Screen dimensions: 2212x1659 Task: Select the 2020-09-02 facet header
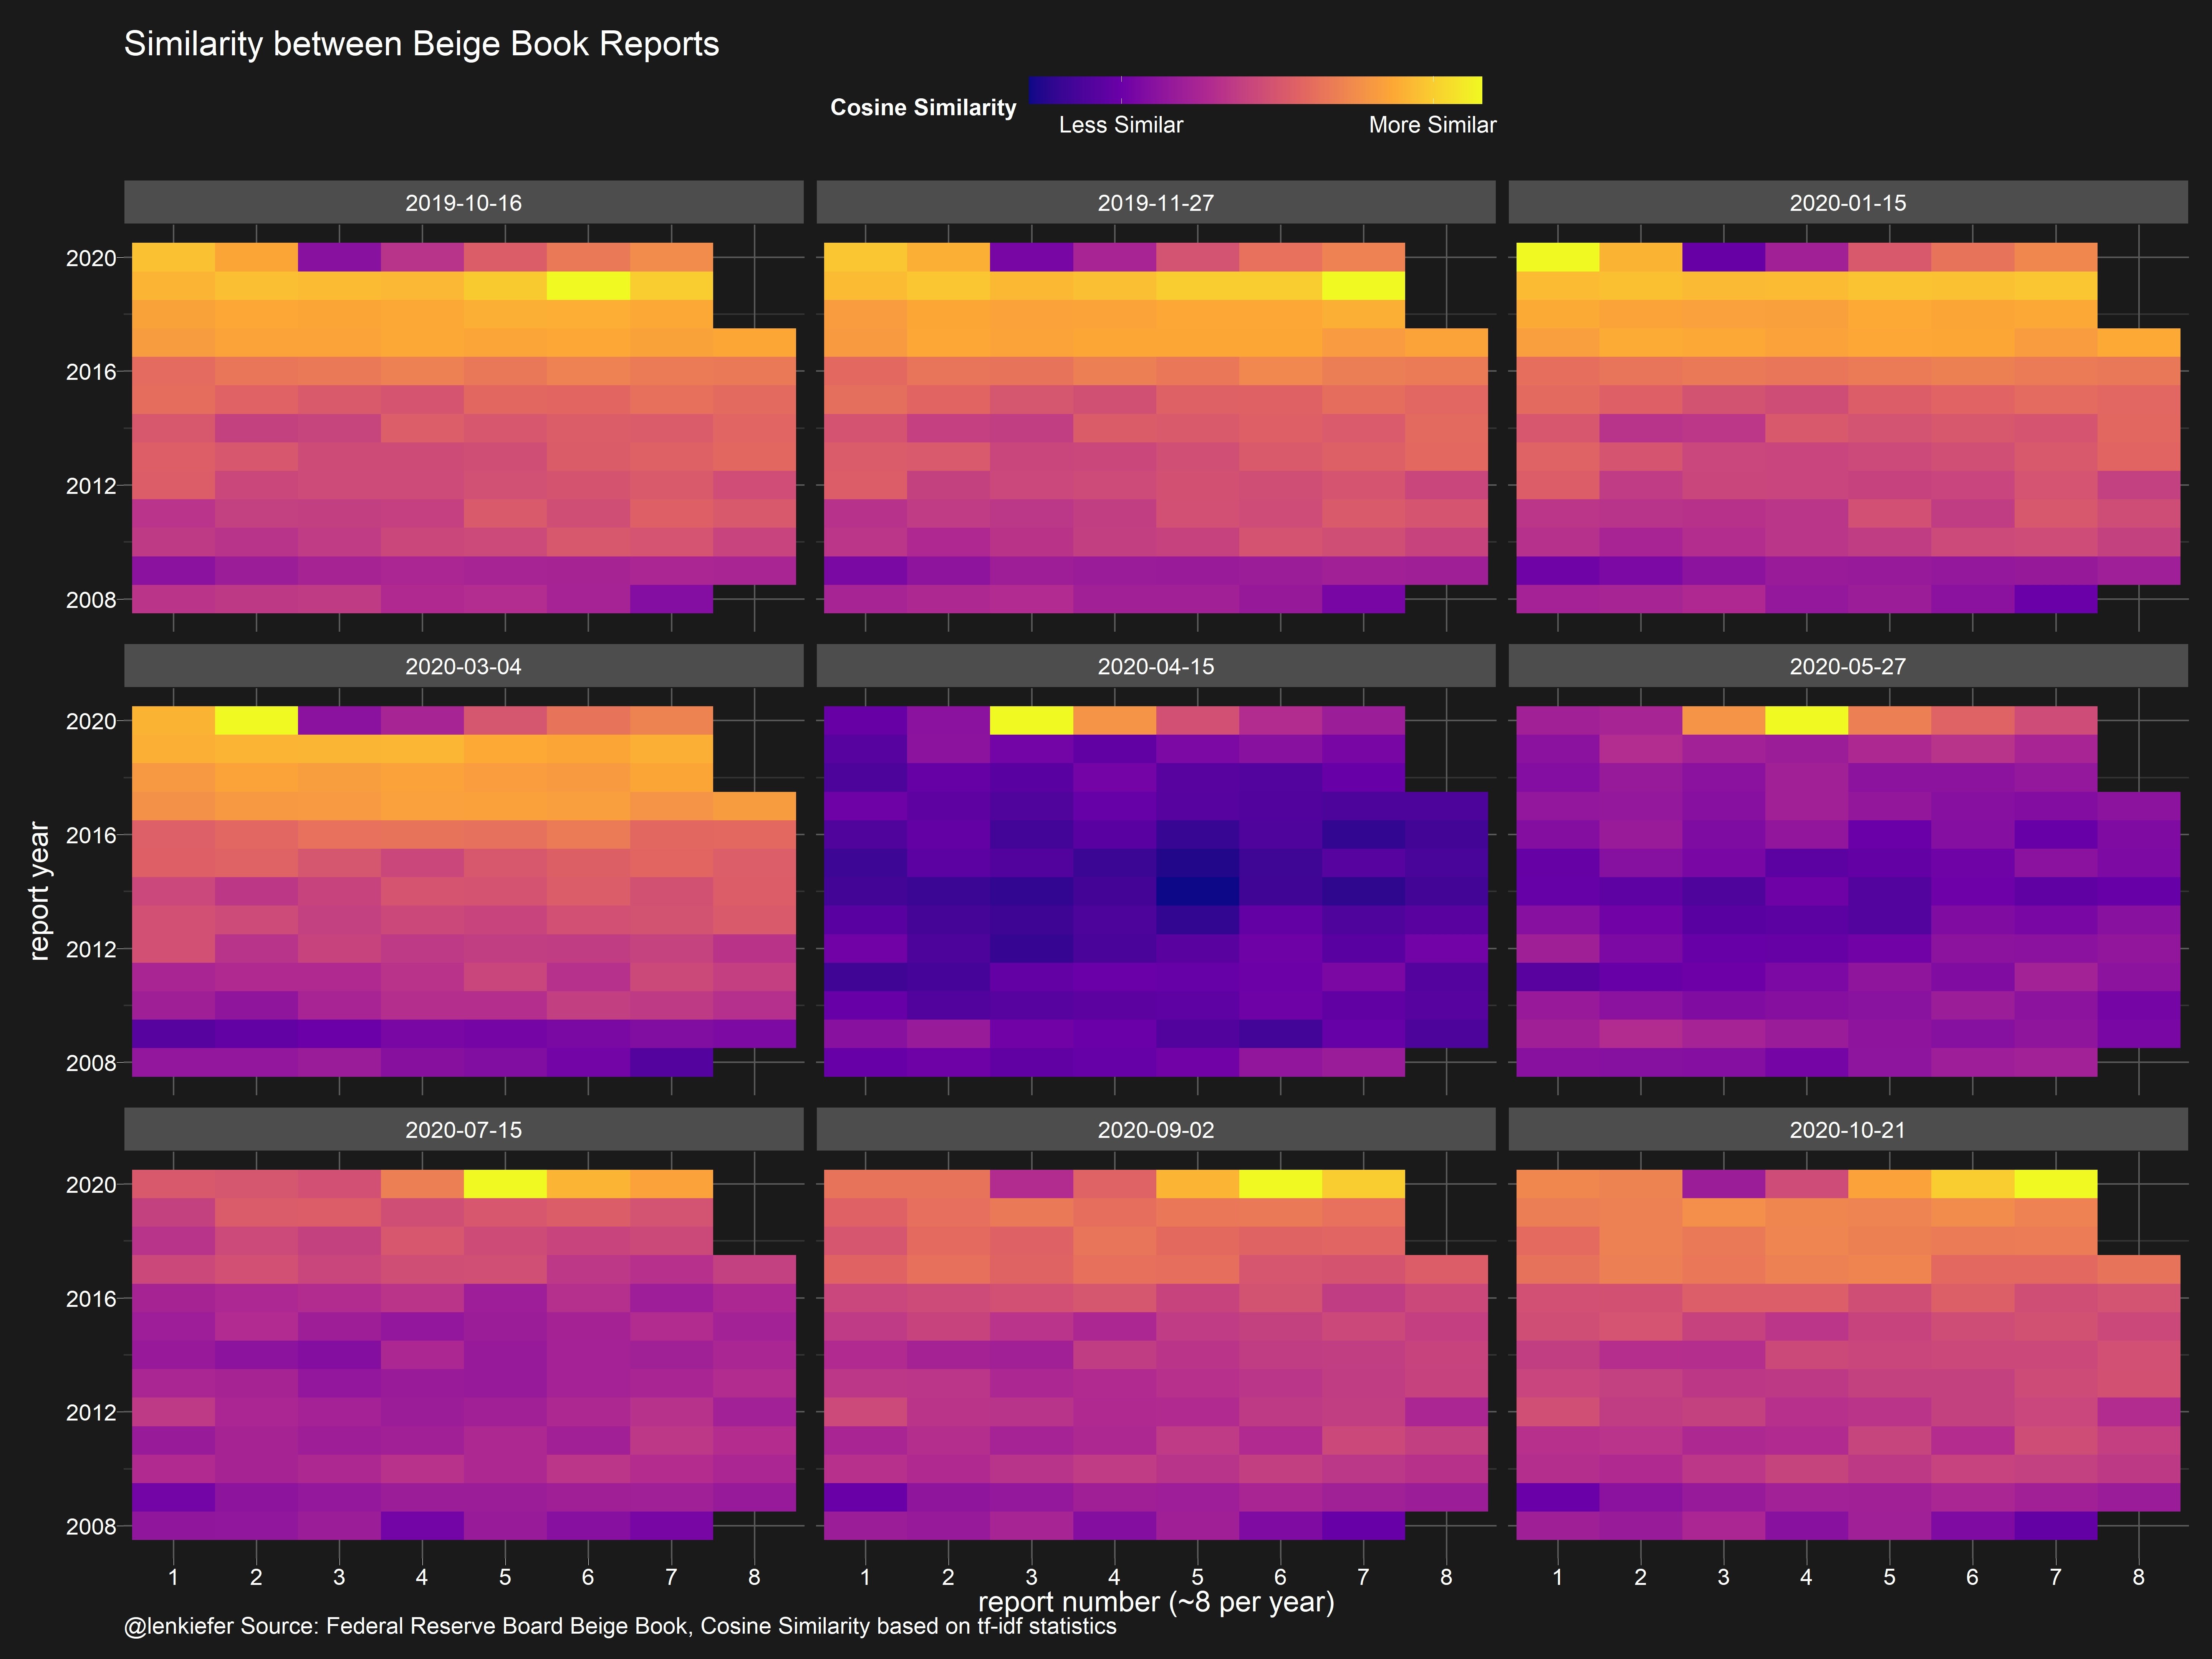(x=1156, y=1129)
